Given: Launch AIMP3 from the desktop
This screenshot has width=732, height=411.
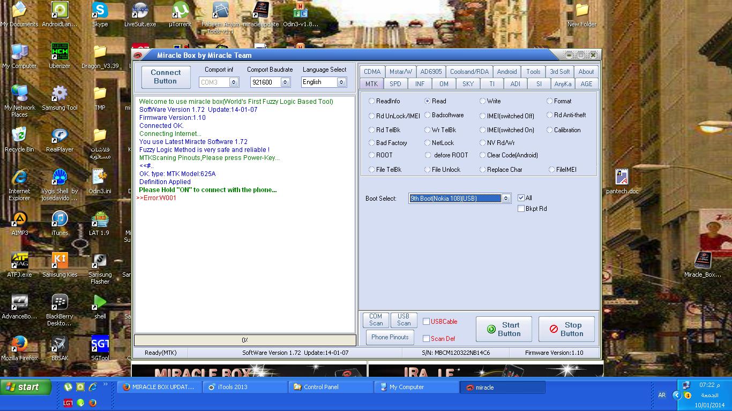Looking at the screenshot, I should (x=19, y=223).
